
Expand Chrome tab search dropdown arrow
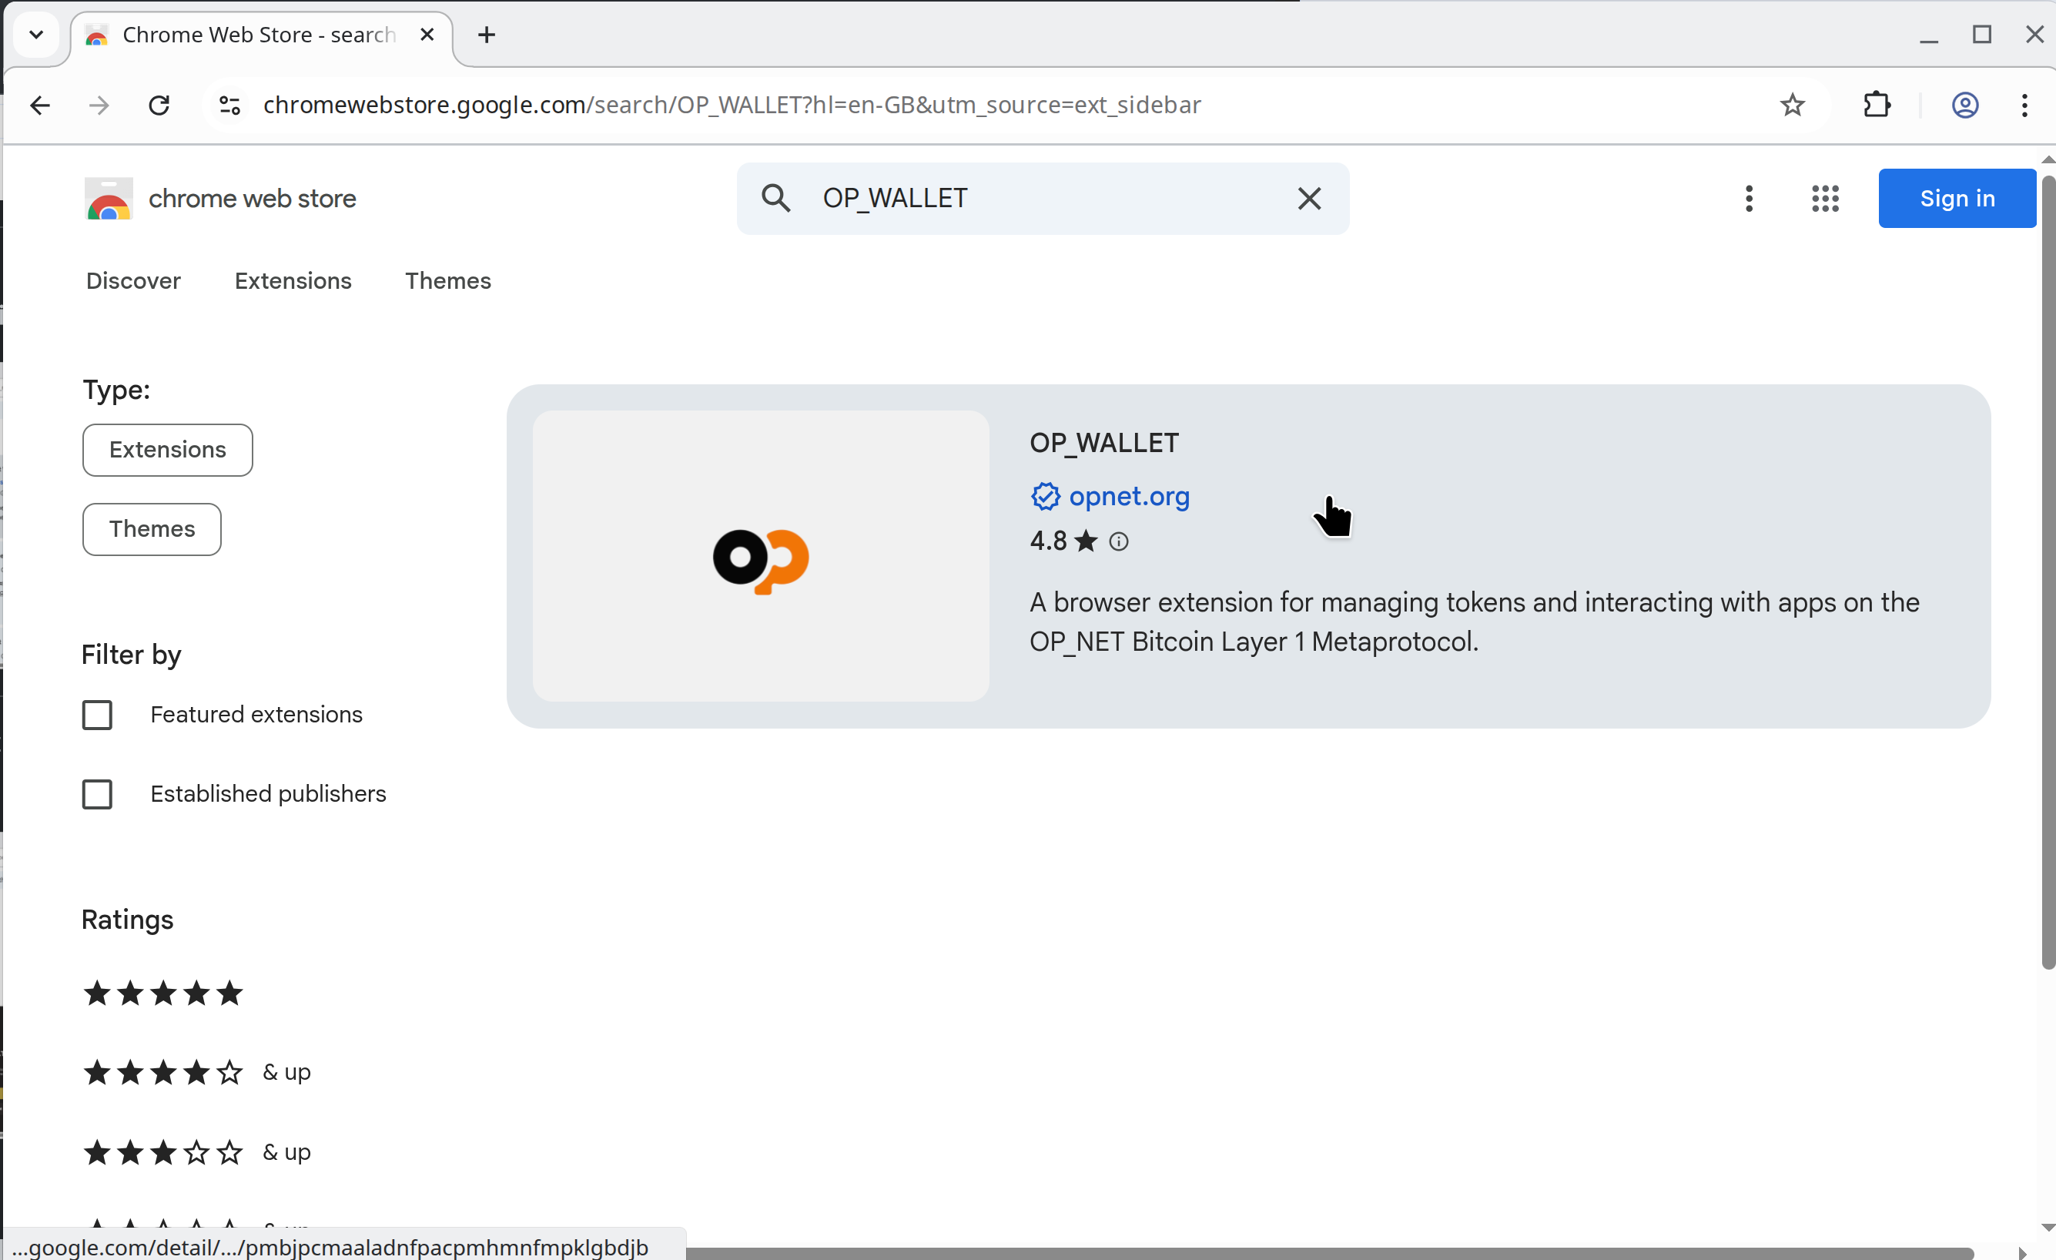pos(36,34)
